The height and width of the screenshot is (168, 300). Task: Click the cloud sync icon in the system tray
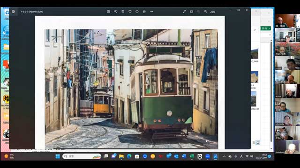[230, 156]
